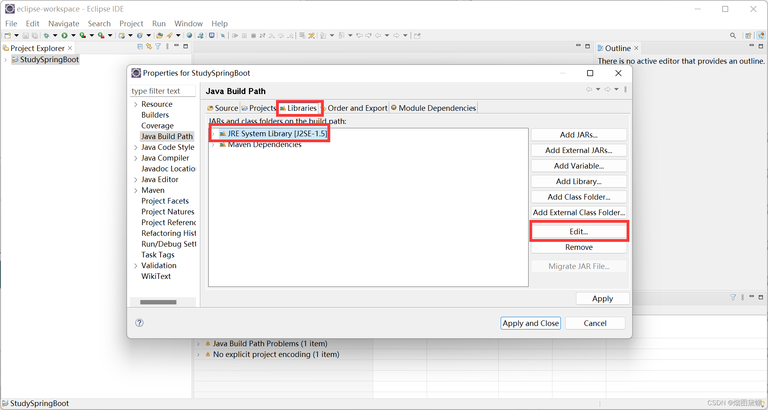Click the Collapse All icon in Project Explorer
This screenshot has height=410, width=768.
pos(140,47)
